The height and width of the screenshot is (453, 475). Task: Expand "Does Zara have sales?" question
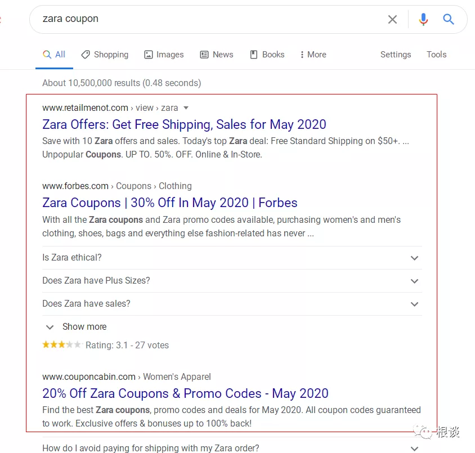231,304
